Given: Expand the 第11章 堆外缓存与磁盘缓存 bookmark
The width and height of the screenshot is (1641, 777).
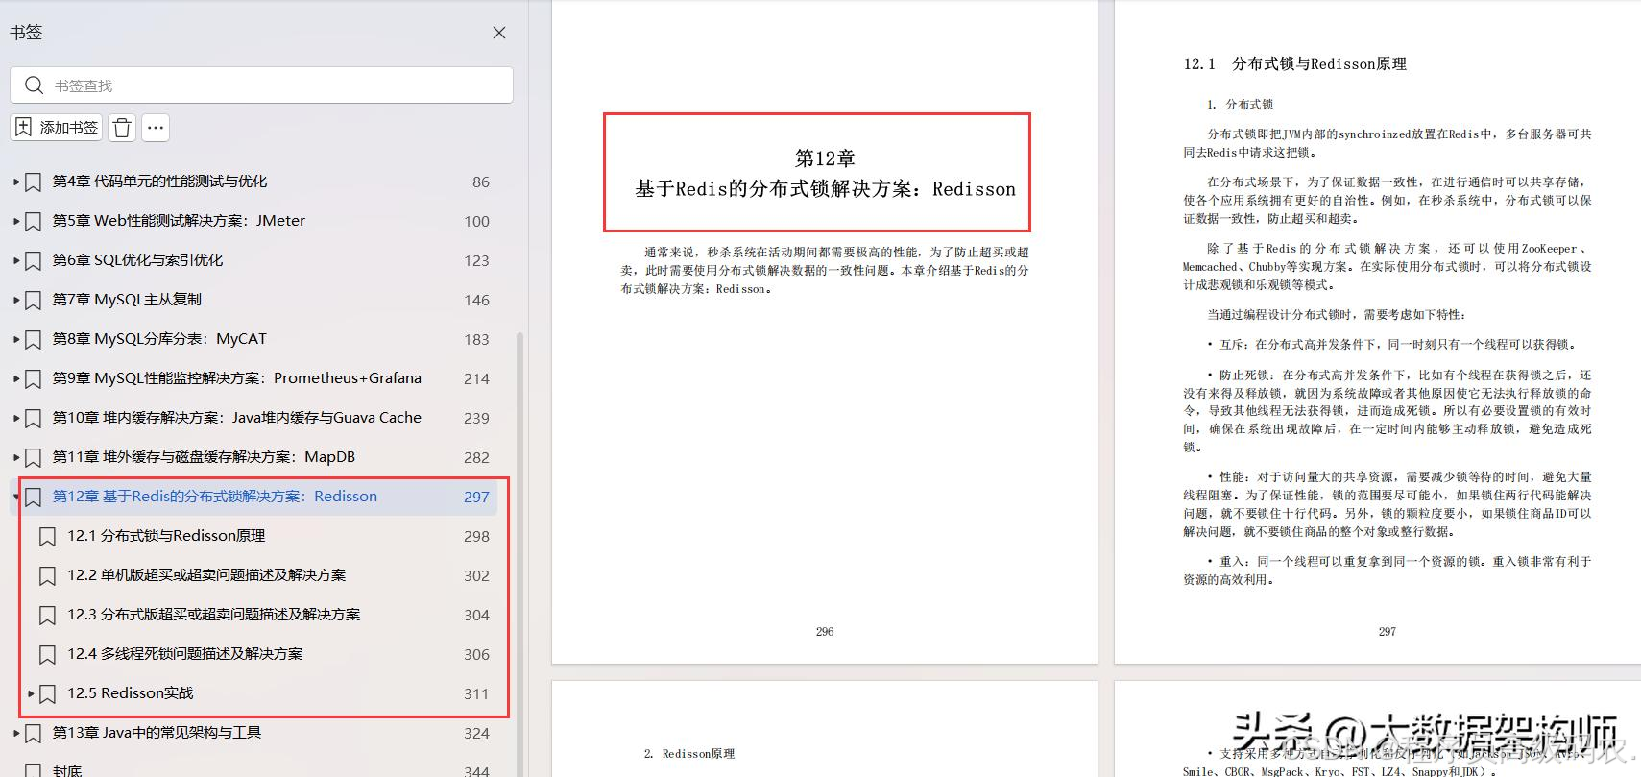Looking at the screenshot, I should (x=16, y=457).
